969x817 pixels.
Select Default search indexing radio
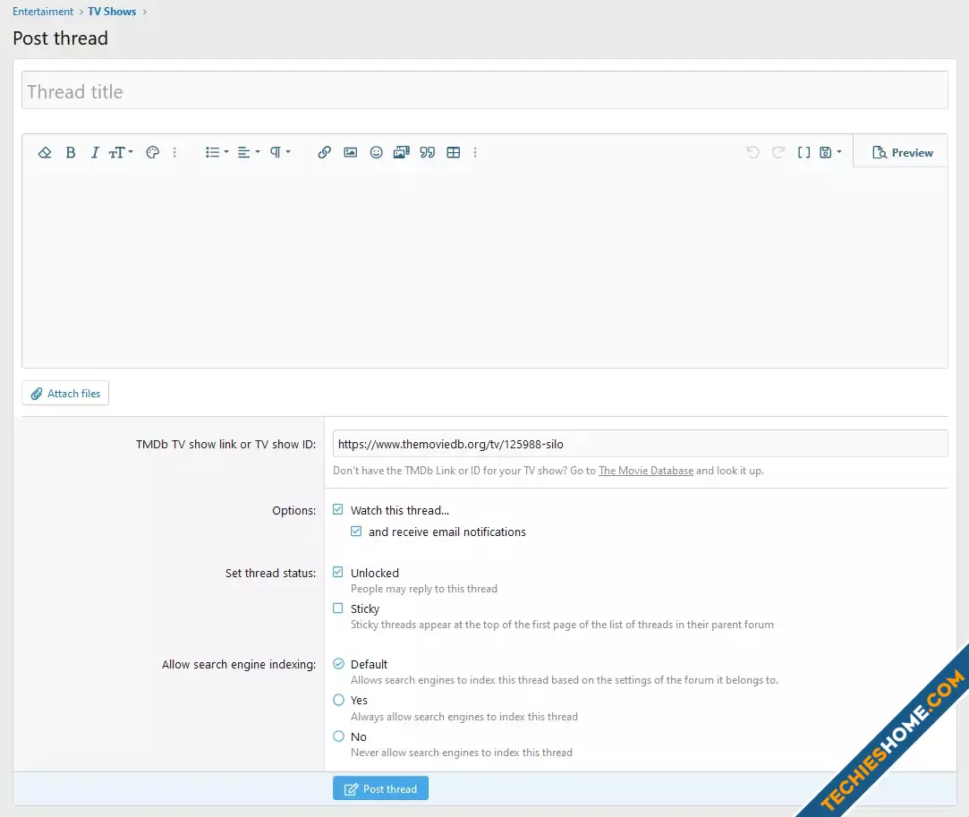pyautogui.click(x=338, y=664)
